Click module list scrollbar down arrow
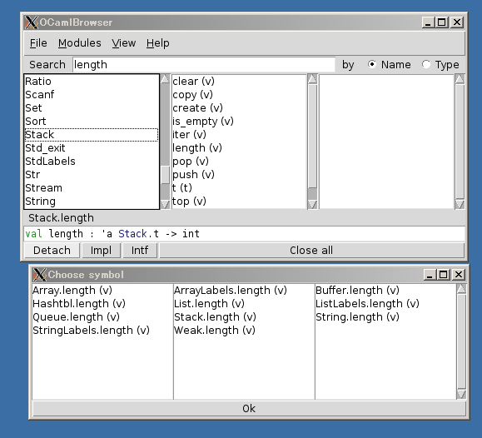The height and width of the screenshot is (438, 482). (165, 204)
